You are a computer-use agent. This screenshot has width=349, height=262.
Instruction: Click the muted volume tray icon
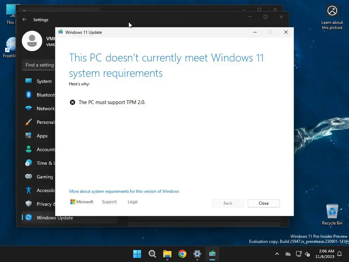308,254
